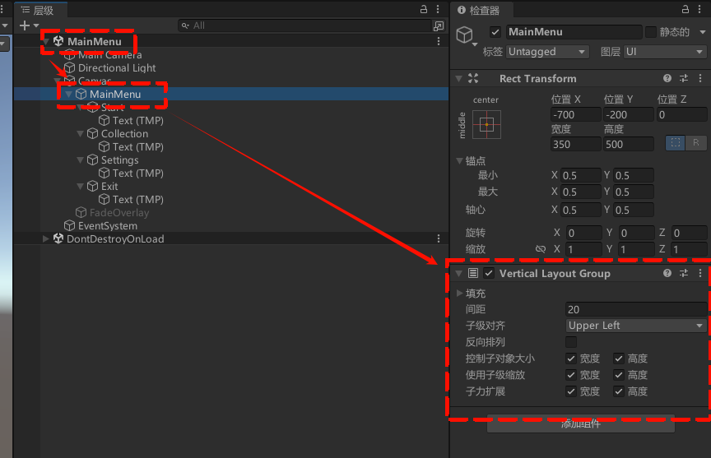Toggle Child Force Expand height (高度) checkbox
This screenshot has height=458, width=711.
tap(619, 391)
